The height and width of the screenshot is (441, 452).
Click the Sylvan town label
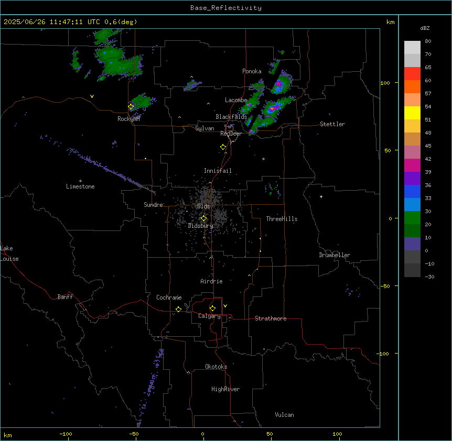pyautogui.click(x=205, y=128)
